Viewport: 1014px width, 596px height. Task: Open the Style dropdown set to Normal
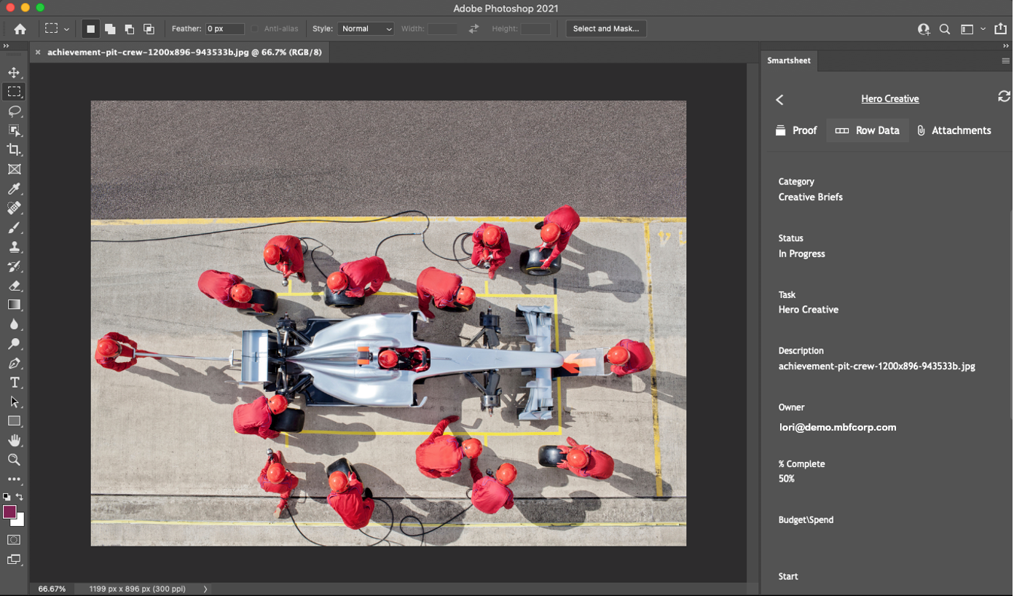(x=366, y=29)
